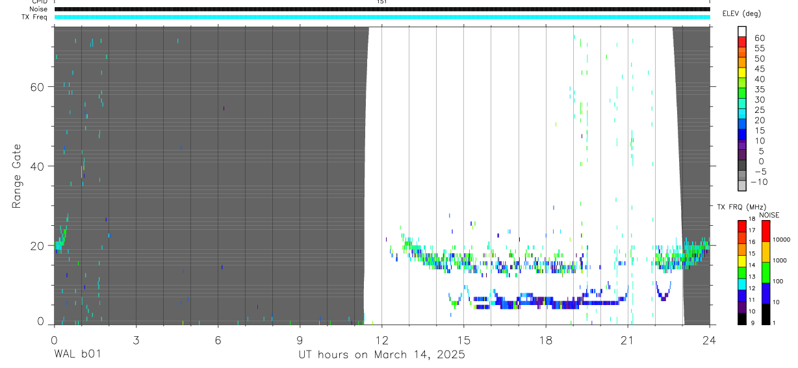Click value 14 on the TX FRQ scale
Viewport: 798px width, 368px height.
point(751,265)
